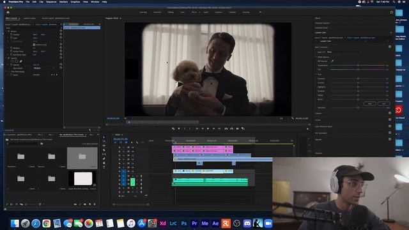Select the Selection tool in timeline toolbar
The height and width of the screenshot is (230, 409).
(x=104, y=137)
